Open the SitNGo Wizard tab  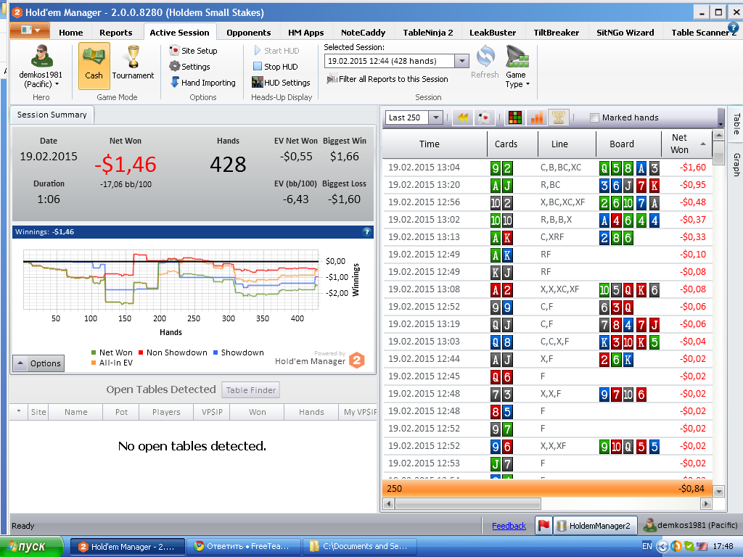coord(625,32)
